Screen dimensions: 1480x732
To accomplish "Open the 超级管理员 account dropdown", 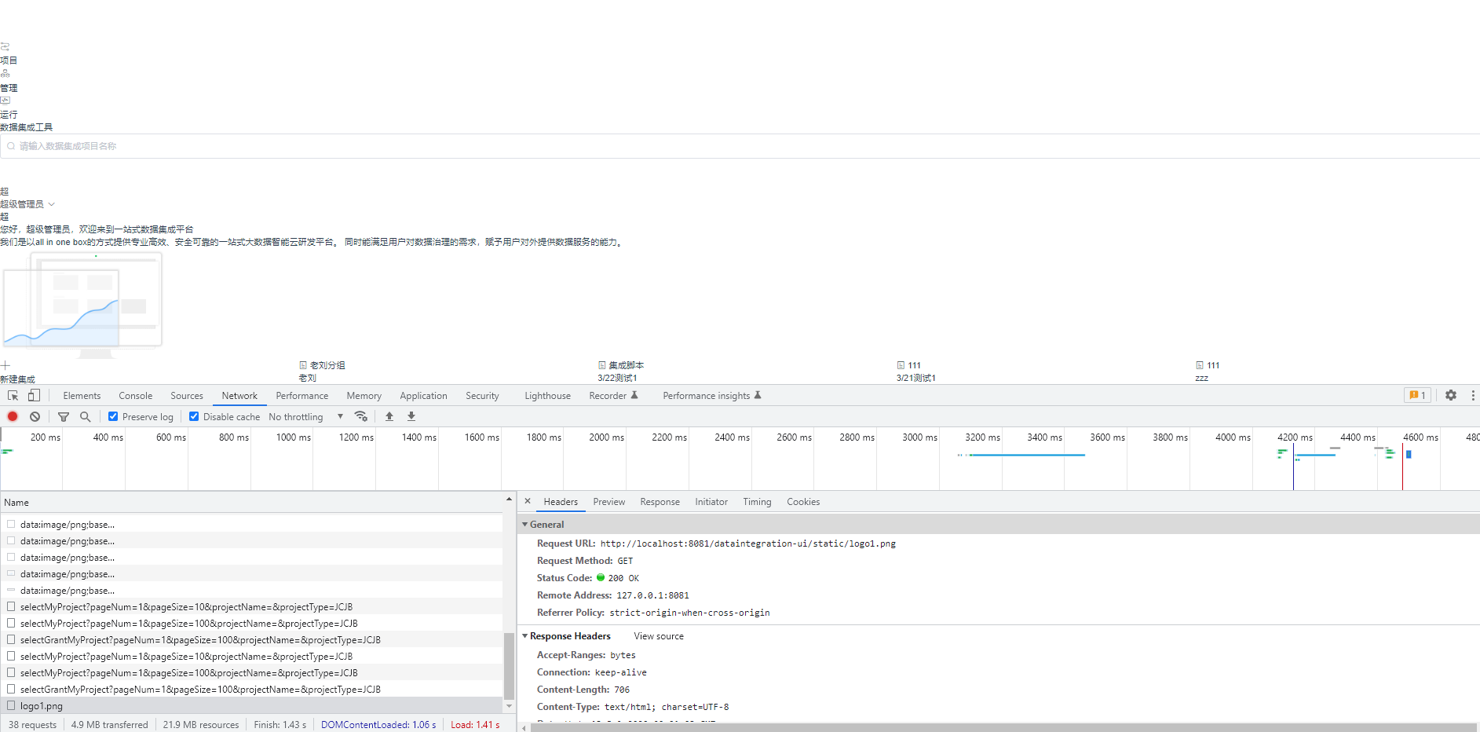I will (29, 203).
